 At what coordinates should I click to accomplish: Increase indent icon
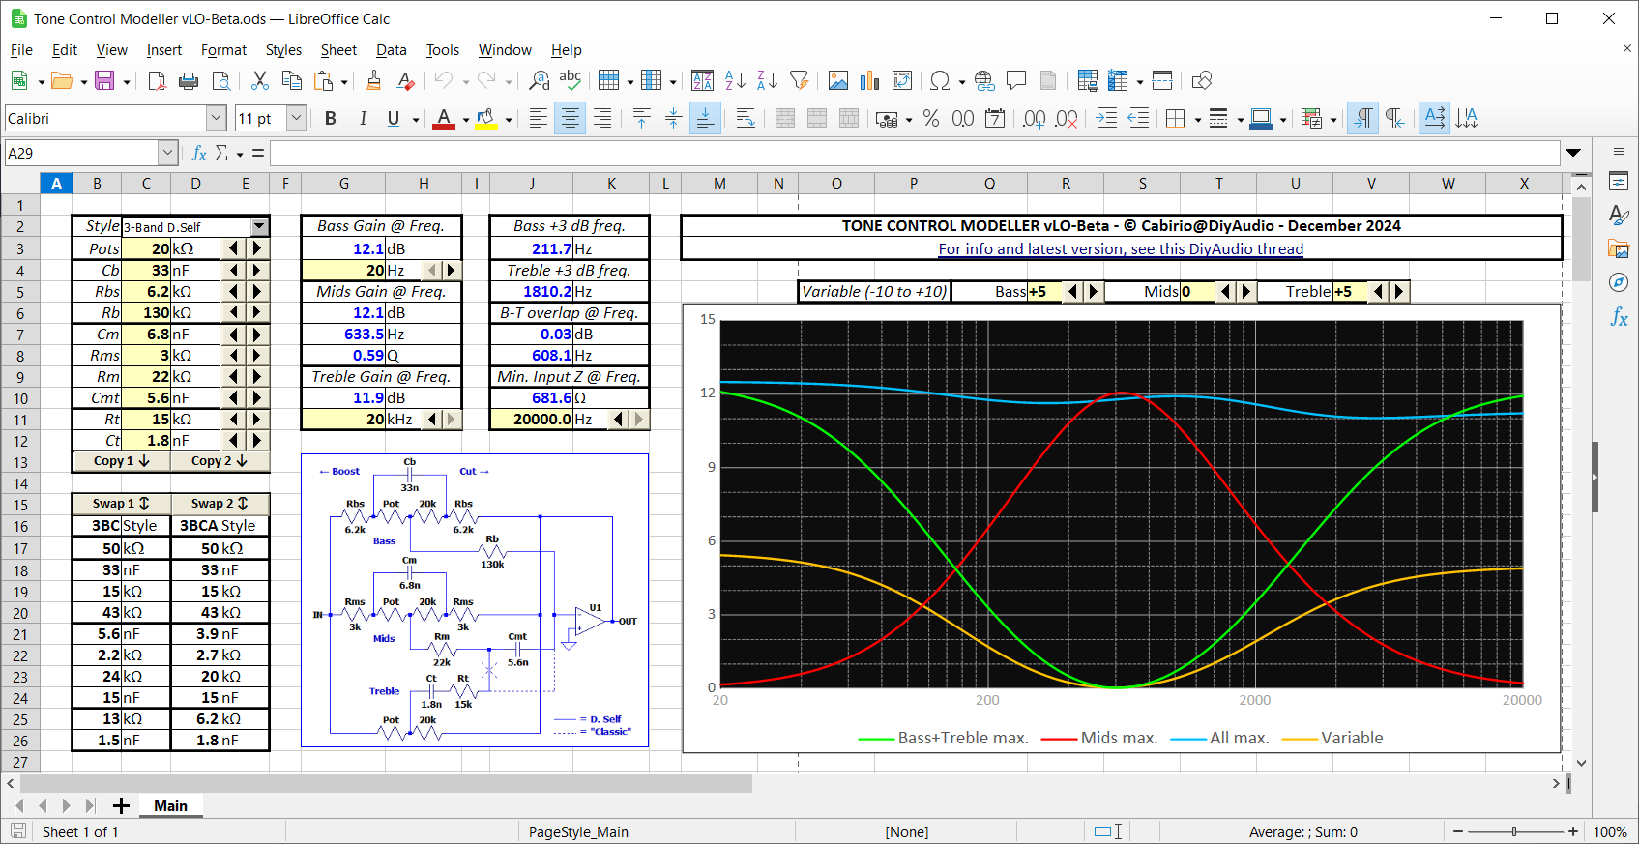coord(1107,118)
